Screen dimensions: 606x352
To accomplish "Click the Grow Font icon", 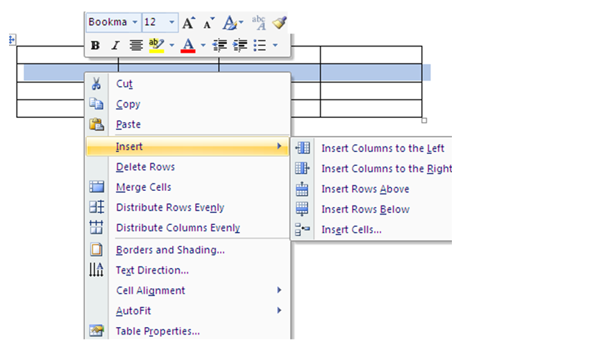I will tap(189, 23).
